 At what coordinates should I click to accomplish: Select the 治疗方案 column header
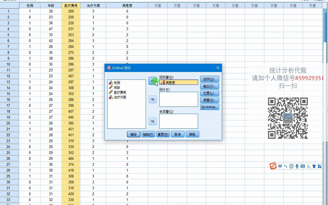tap(93, 5)
